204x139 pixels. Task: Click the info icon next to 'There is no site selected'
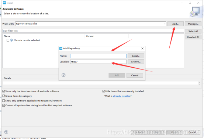point(11,40)
